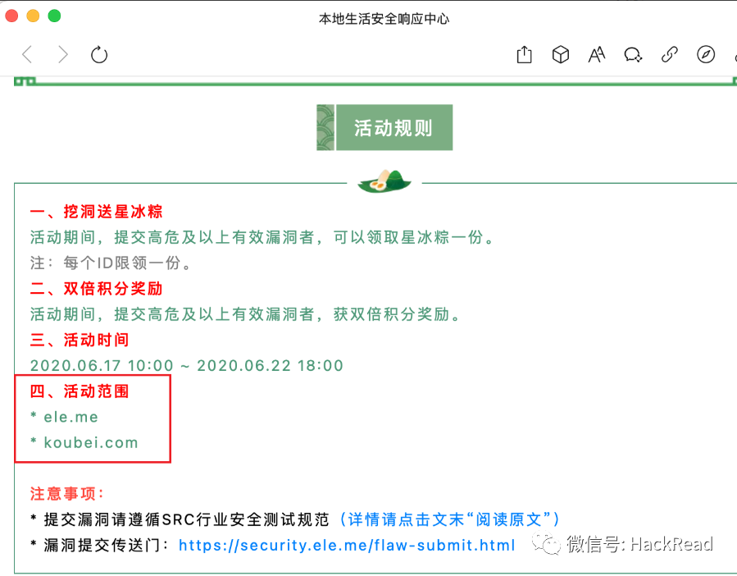Click the 注意事项 heading

67,494
